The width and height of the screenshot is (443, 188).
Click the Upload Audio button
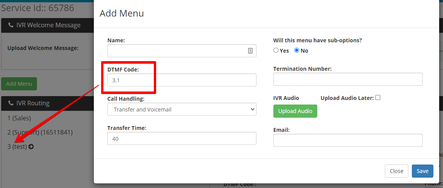[295, 111]
